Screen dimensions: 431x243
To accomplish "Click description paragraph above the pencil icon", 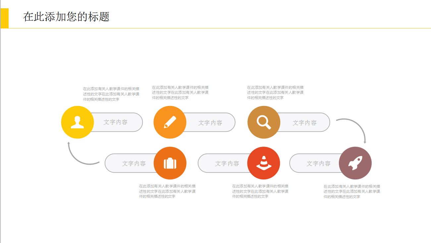I will click(180, 92).
